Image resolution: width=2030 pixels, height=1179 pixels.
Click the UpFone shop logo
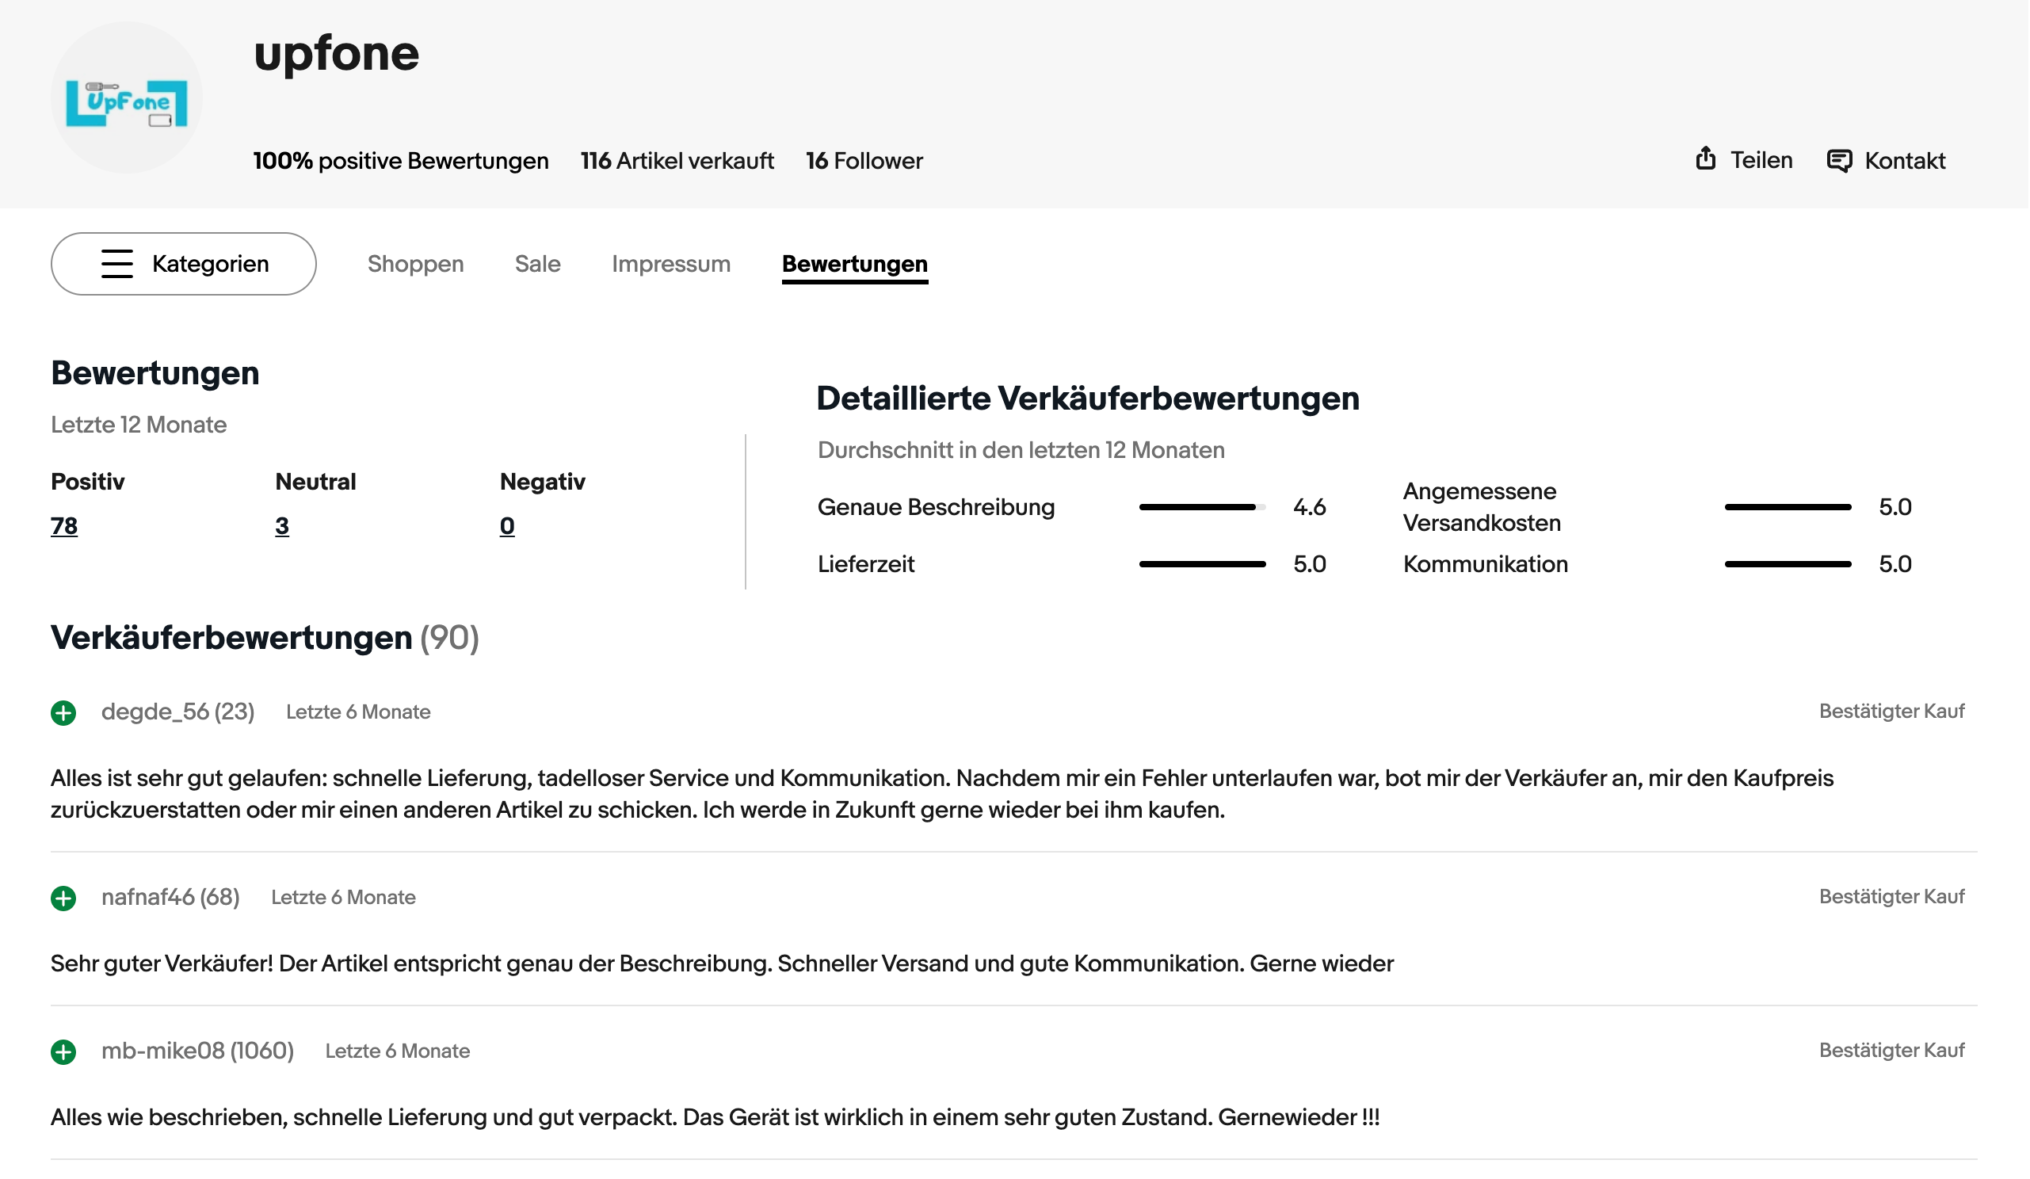coord(127,97)
